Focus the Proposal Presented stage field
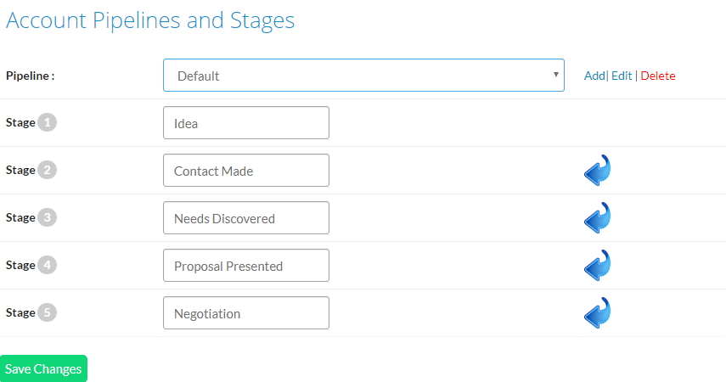Screen dimensions: 726x382 point(246,266)
